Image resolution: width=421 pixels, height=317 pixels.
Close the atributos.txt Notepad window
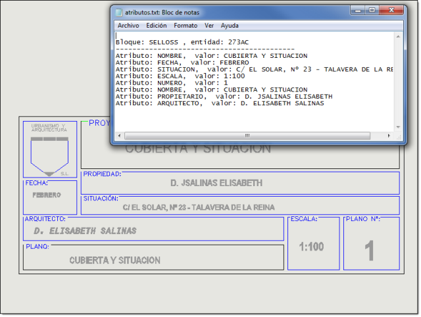tap(391, 11)
